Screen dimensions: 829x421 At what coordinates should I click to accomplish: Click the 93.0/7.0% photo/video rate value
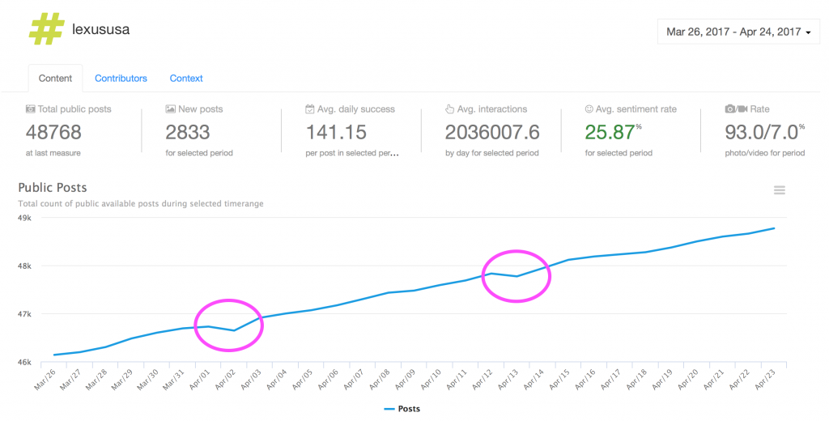tap(764, 132)
